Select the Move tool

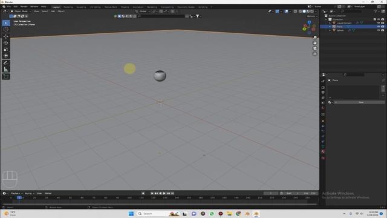click(x=6, y=36)
